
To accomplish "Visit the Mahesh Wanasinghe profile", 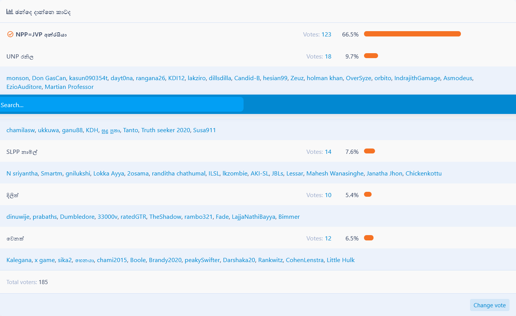I will pyautogui.click(x=335, y=174).
